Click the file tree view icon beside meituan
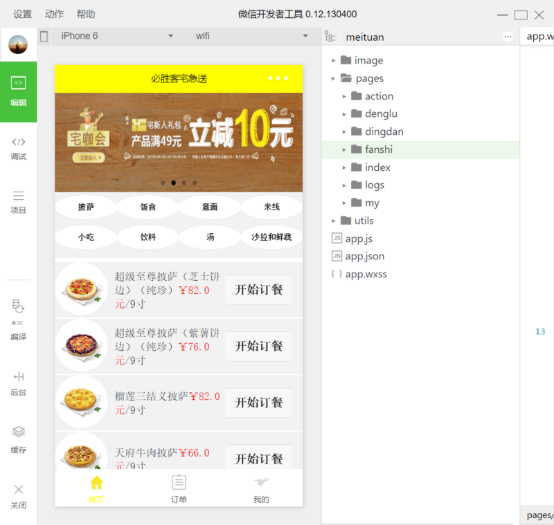Viewport: 554px width, 525px height. (x=330, y=37)
